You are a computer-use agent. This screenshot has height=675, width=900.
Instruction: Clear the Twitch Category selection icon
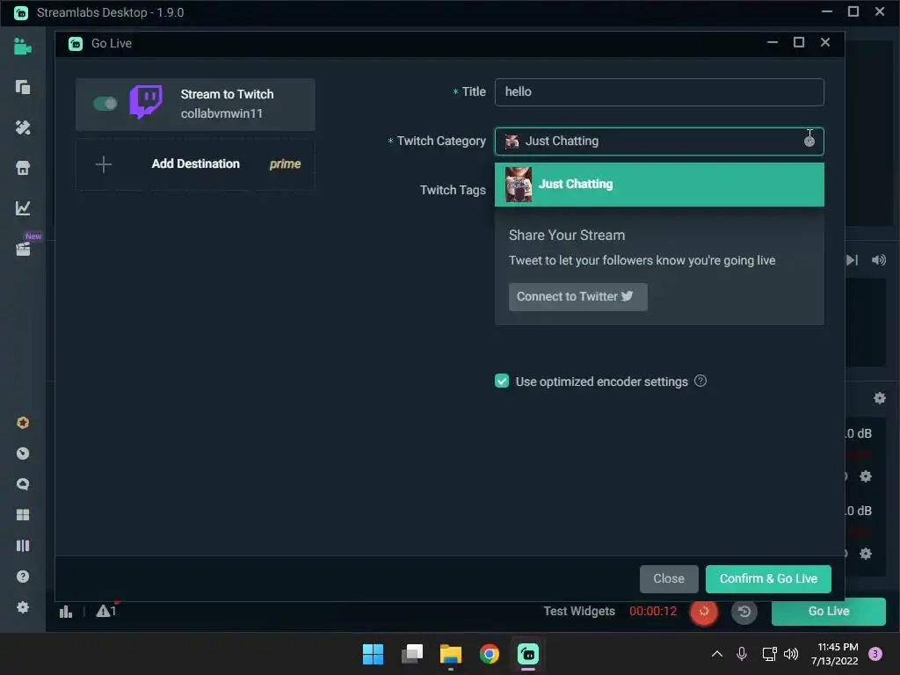coord(809,142)
